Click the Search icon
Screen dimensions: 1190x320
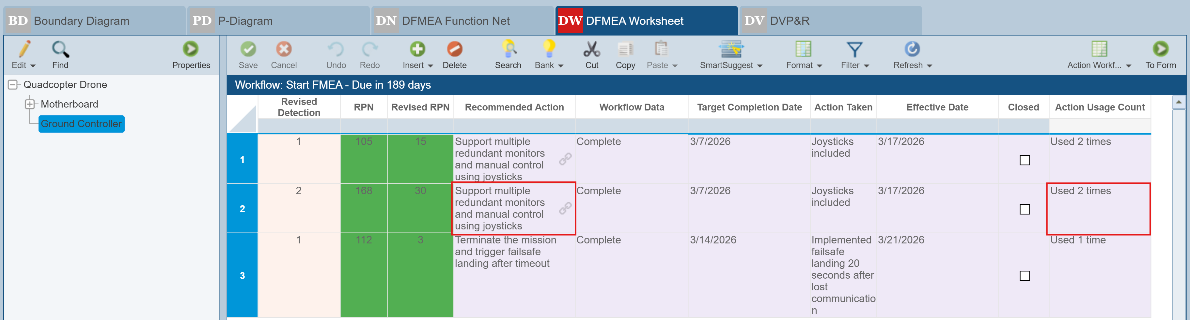click(x=508, y=49)
